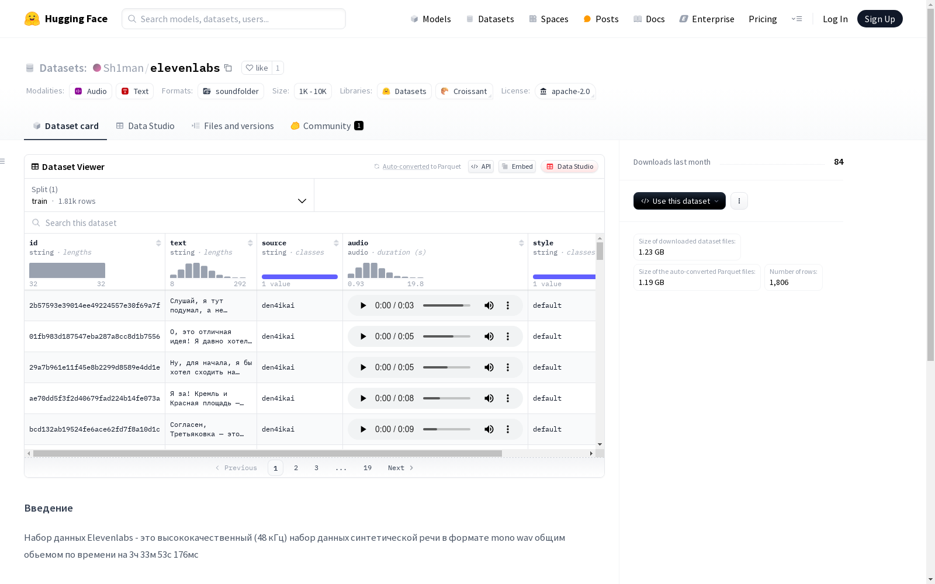Viewport: 935px width, 584px height.
Task: Filter by the Text modality tag
Action: point(135,91)
